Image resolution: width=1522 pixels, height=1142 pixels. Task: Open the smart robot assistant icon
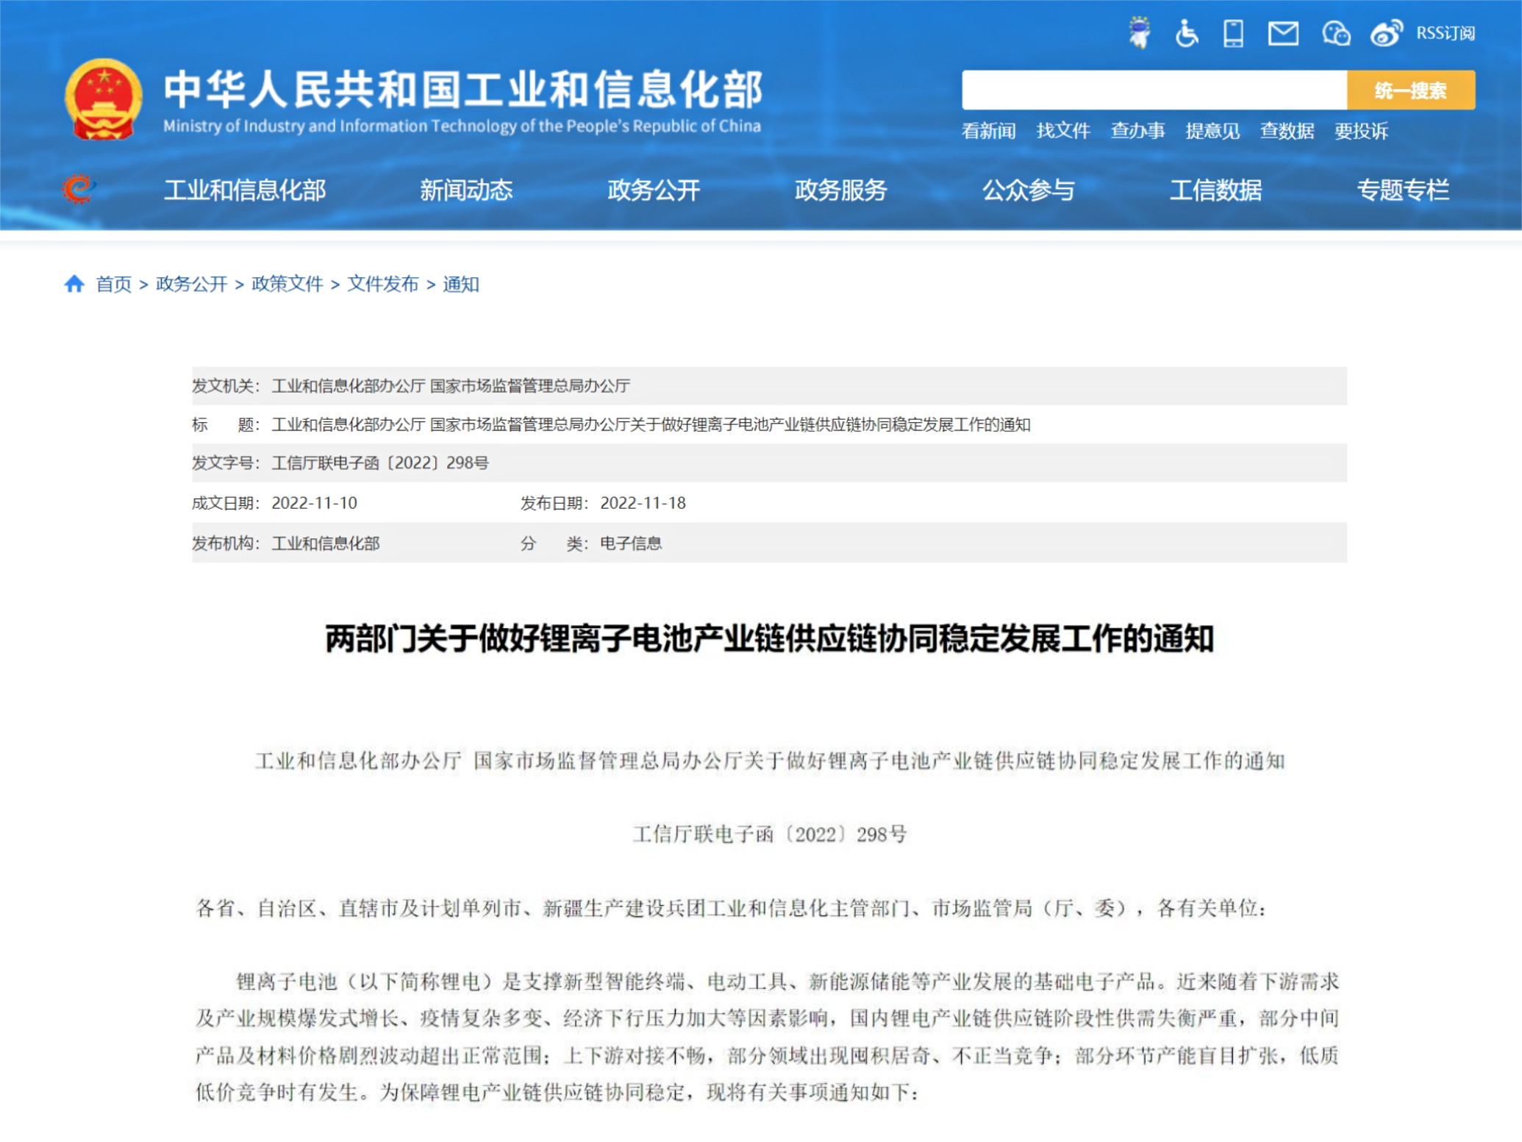point(1140,33)
